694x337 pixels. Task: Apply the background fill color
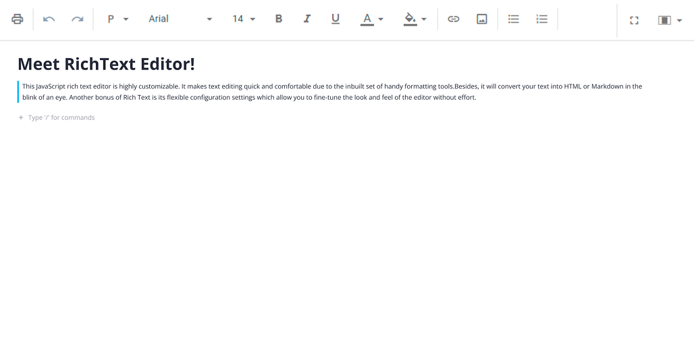410,19
